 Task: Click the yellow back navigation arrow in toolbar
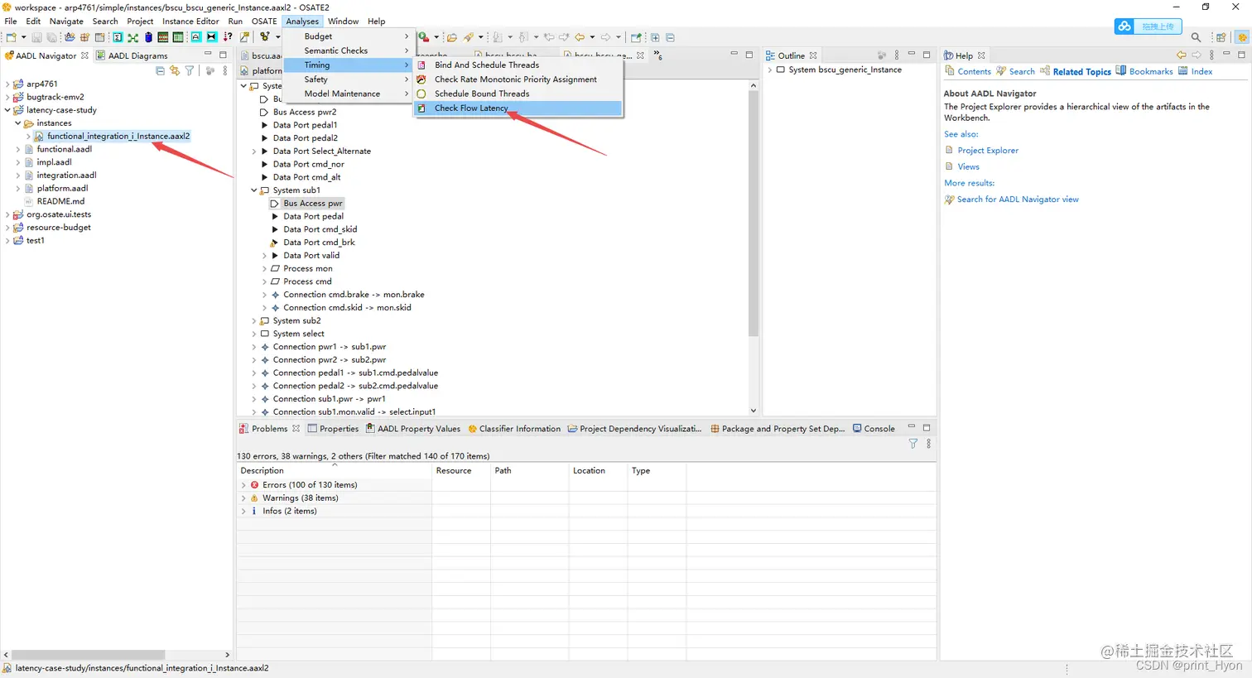pyautogui.click(x=580, y=37)
